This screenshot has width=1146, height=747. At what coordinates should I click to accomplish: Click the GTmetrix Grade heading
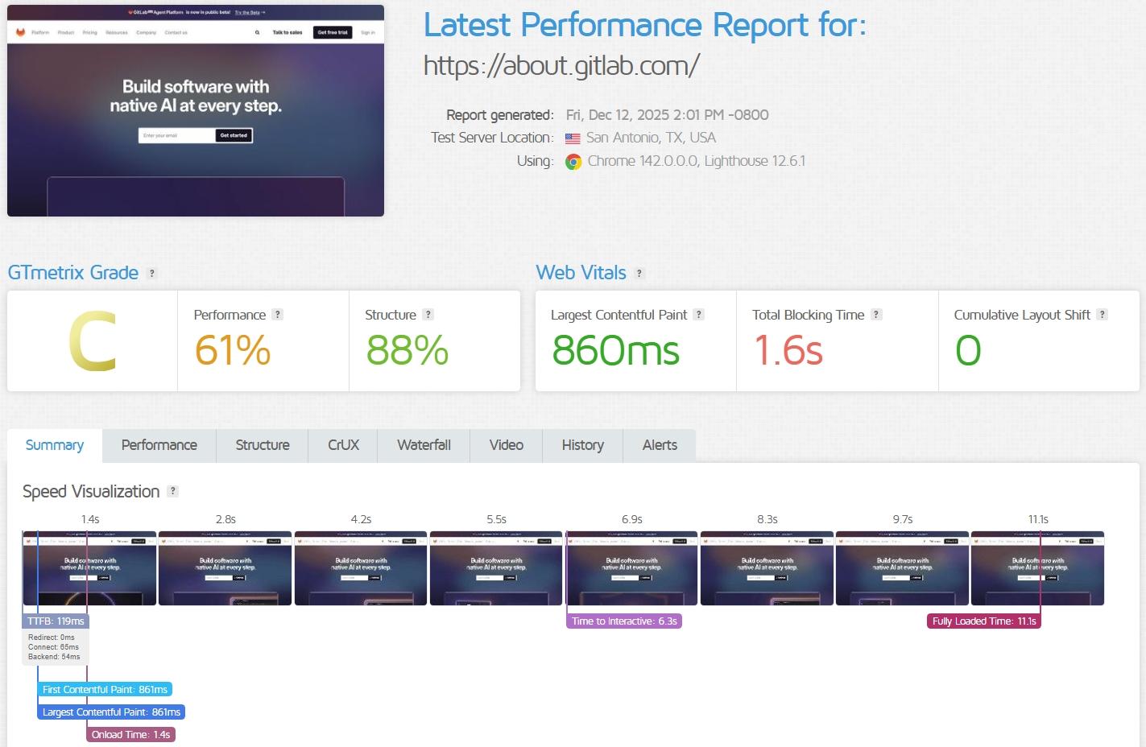[x=73, y=273]
